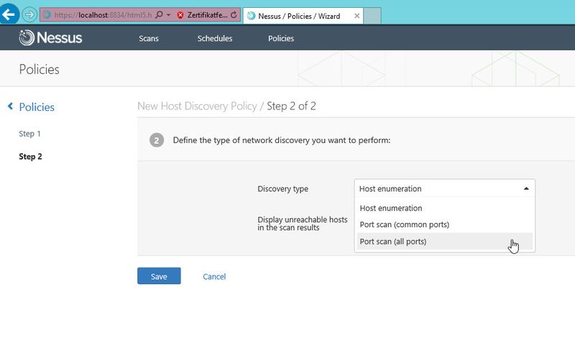Click the Nessus logo
575x343 pixels.
(x=50, y=38)
